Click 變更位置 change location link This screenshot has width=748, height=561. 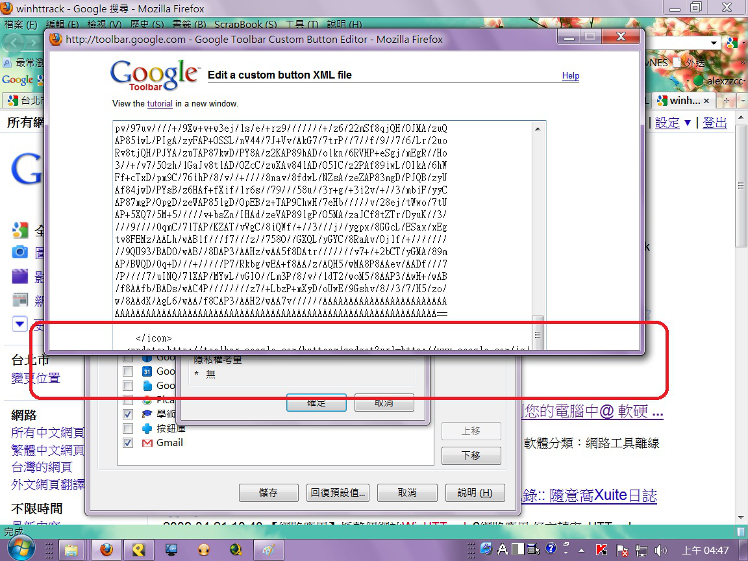(x=36, y=378)
